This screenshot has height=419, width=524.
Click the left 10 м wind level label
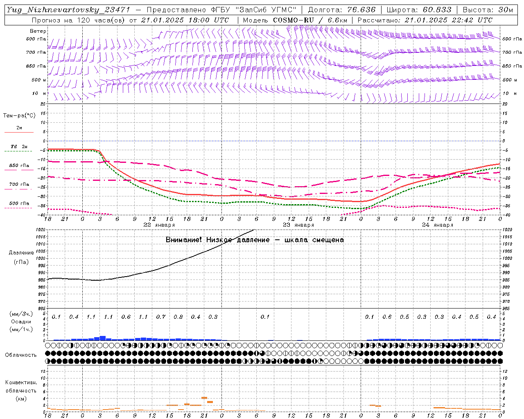point(39,94)
